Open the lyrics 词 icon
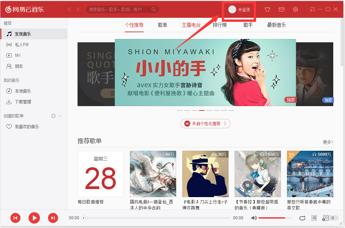The height and width of the screenshot is (228, 345). click(314, 218)
